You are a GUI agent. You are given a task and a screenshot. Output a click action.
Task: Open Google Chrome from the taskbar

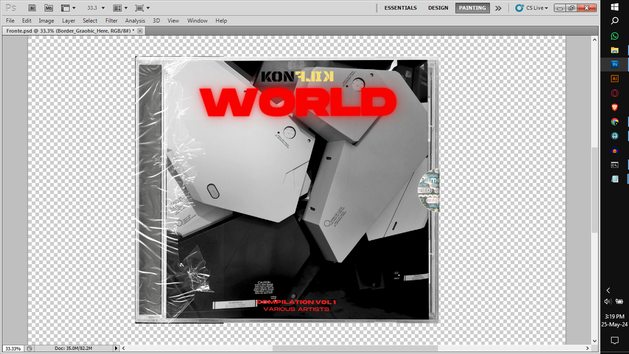coord(615,121)
